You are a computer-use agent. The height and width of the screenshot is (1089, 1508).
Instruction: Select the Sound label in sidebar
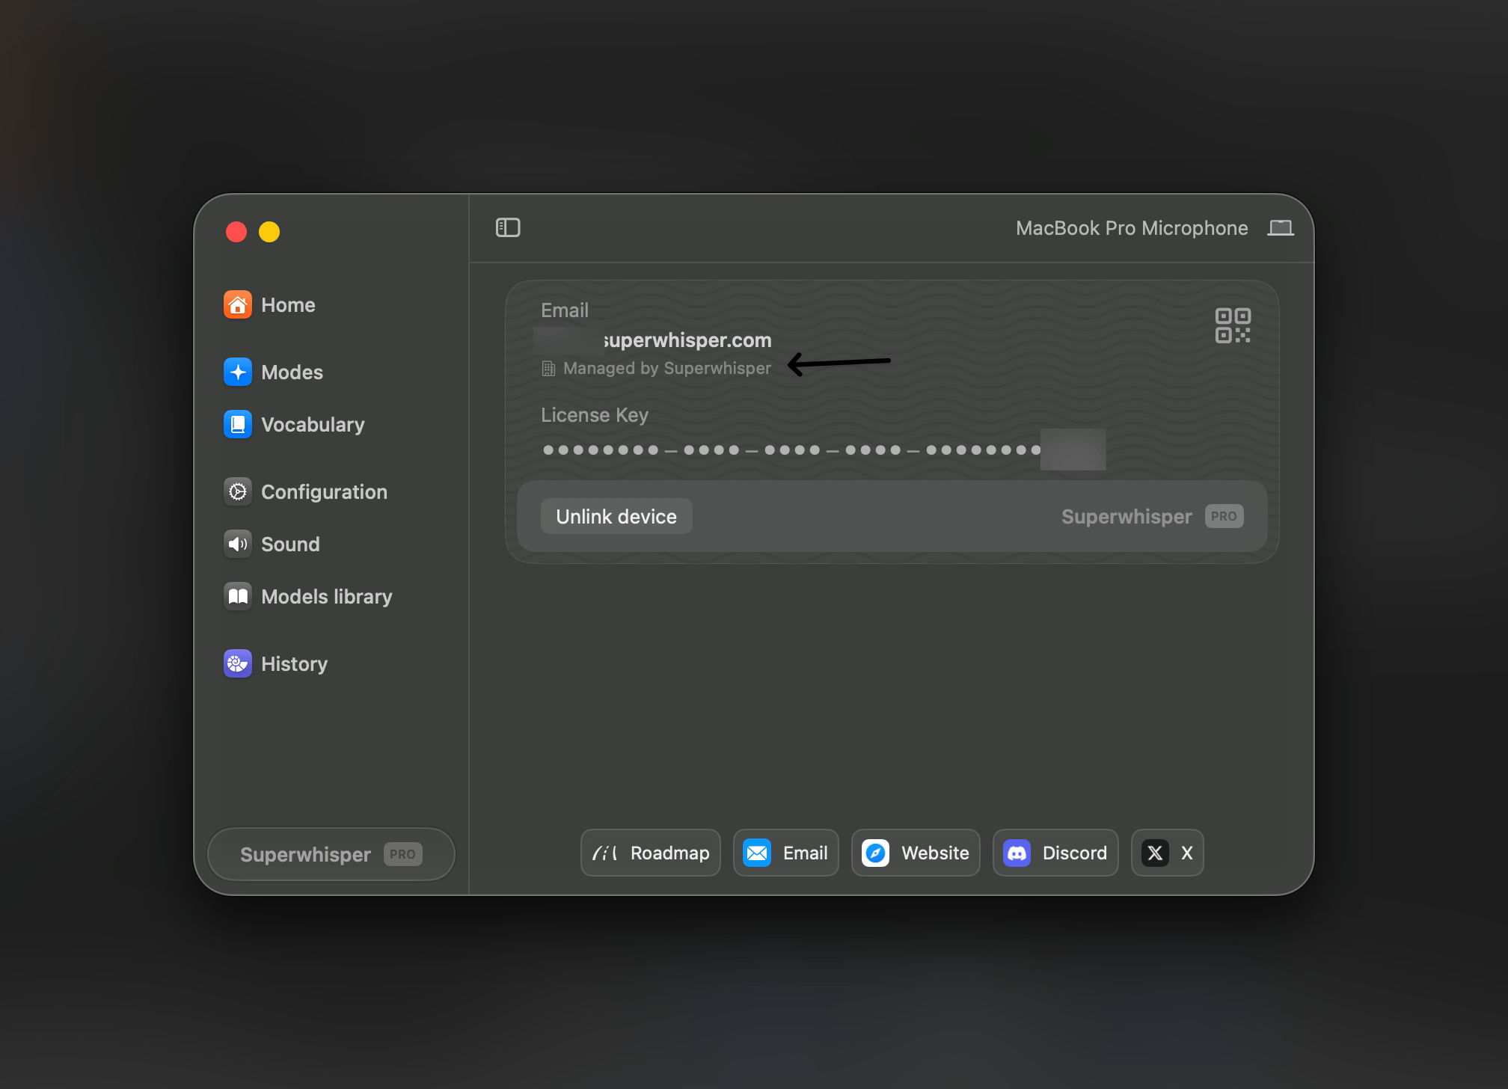pos(290,544)
